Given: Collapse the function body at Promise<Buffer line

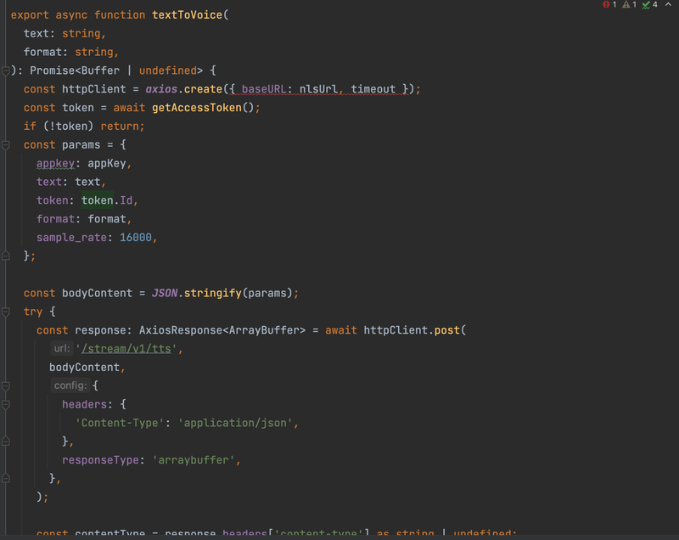Looking at the screenshot, I should 5,70.
